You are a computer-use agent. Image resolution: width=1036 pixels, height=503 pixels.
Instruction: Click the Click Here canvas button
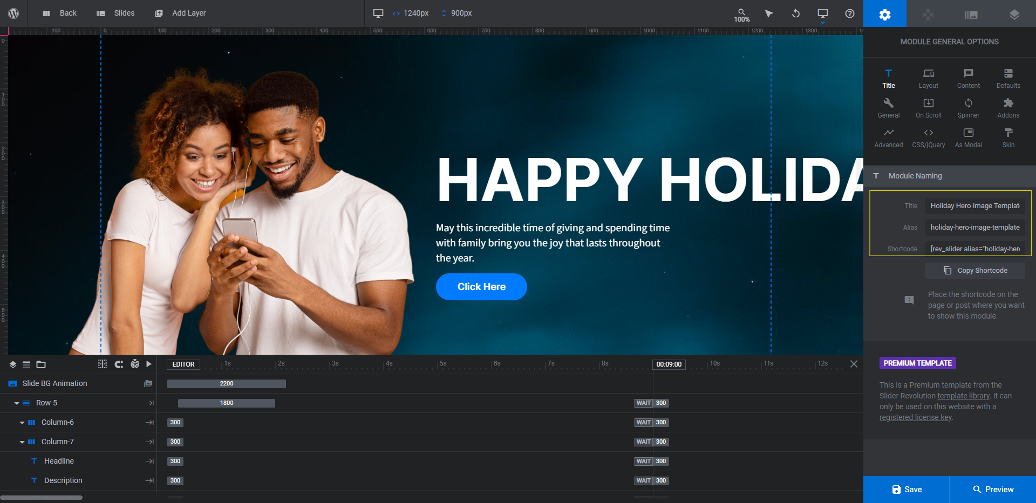point(481,287)
